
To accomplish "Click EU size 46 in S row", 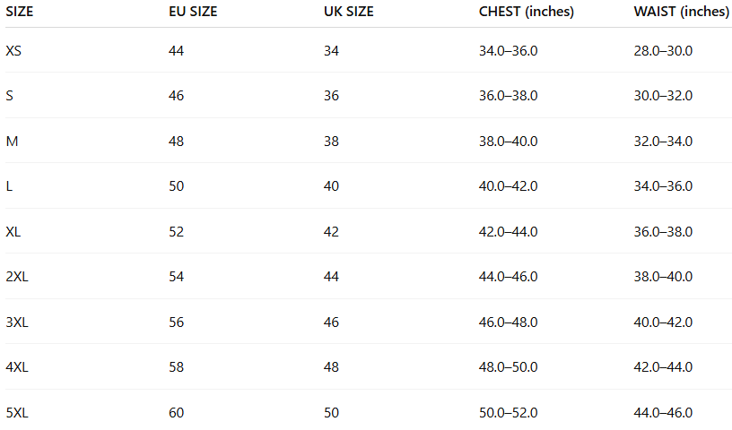I will coord(176,96).
